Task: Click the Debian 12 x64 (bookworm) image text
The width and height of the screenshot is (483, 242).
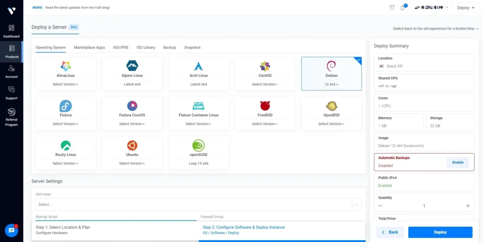Action: (x=401, y=146)
